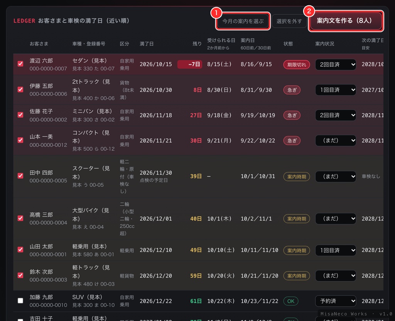Image resolution: width=395 pixels, height=321 pixels.
Task: Uncheck the checkbox next to 山田 太郎
Action: [x=20, y=250]
